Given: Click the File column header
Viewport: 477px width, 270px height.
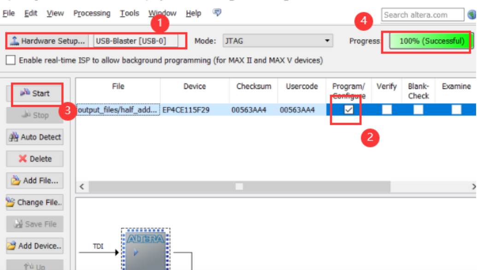Looking at the screenshot, I should pos(118,91).
